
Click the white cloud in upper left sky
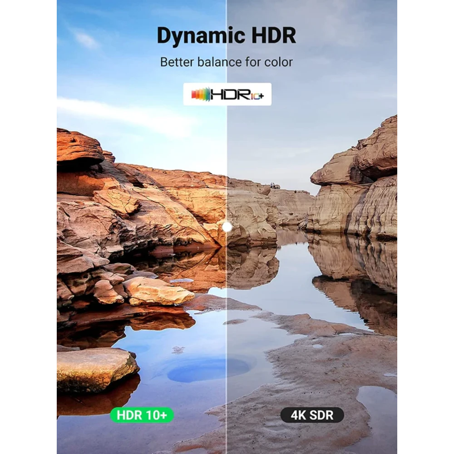click(x=86, y=40)
